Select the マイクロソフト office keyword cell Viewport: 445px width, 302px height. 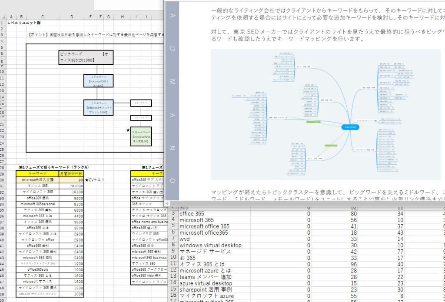(x=37, y=240)
